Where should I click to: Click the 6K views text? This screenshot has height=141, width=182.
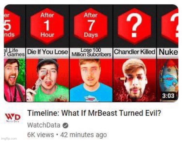coord(41,135)
